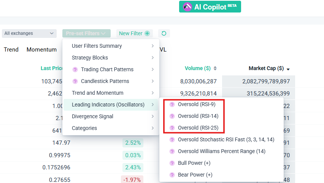Open the Divergence Signal menu item
The width and height of the screenshot is (324, 183).
tap(92, 117)
